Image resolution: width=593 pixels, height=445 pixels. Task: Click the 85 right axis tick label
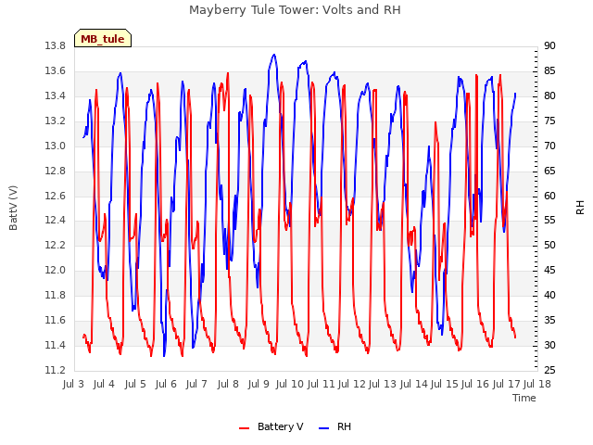pos(549,71)
